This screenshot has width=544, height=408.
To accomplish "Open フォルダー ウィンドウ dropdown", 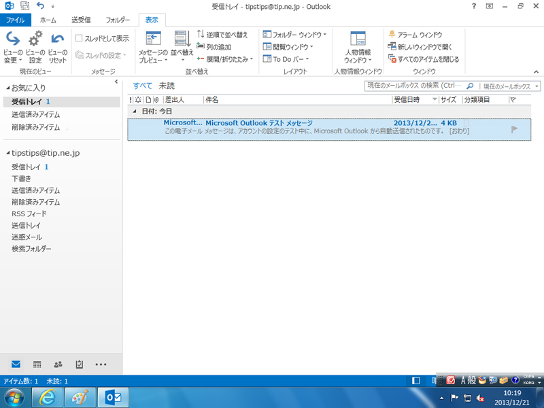I will 295,35.
